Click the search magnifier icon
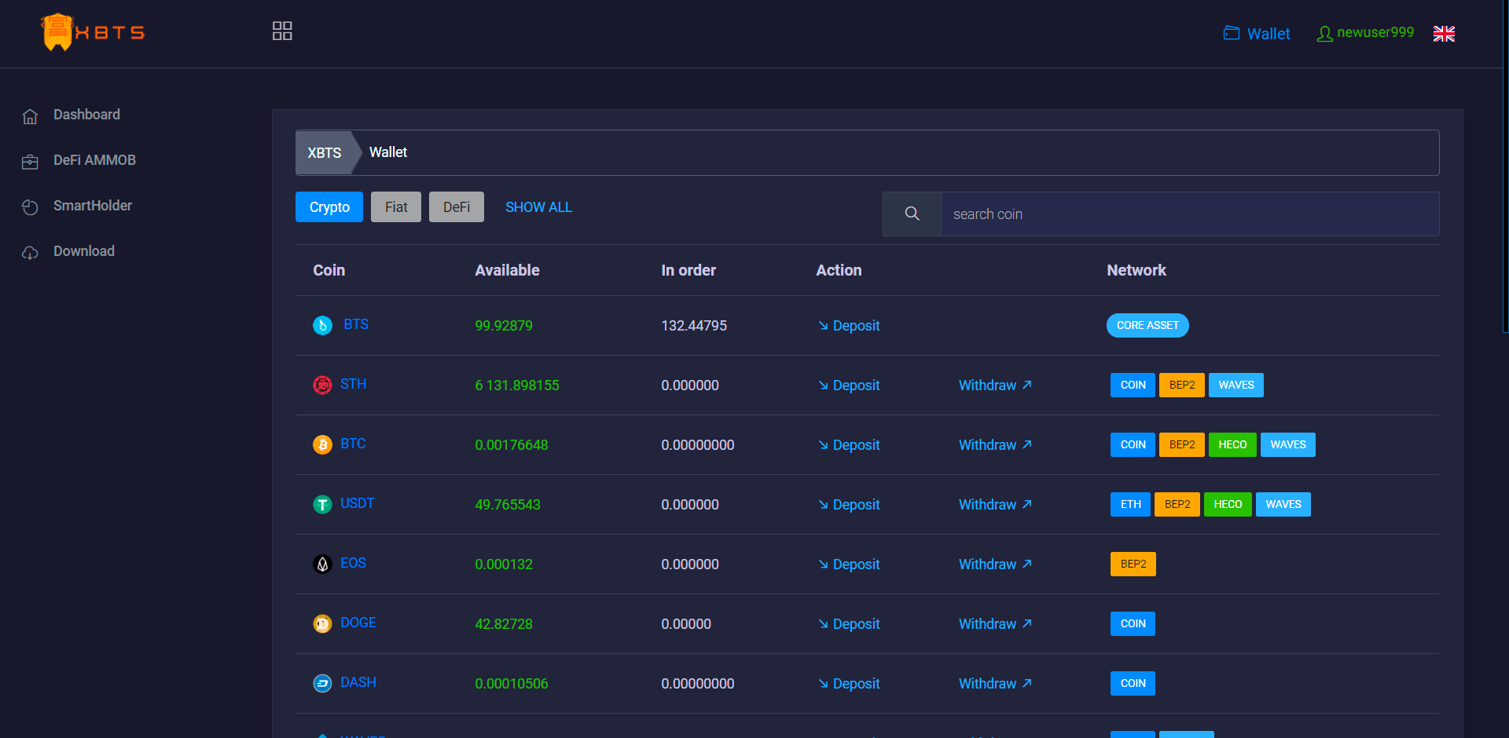The width and height of the screenshot is (1509, 738). pos(912,214)
